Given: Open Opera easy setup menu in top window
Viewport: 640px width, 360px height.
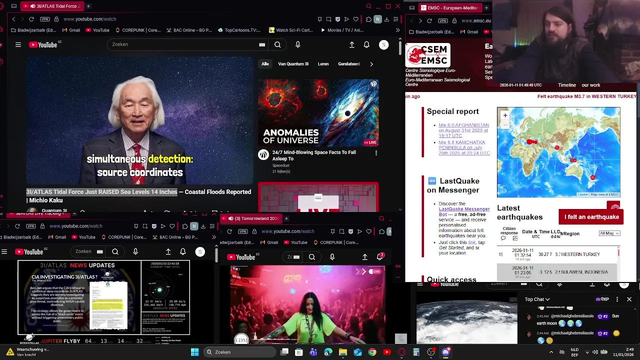Looking at the screenshot, I should pyautogui.click(x=395, y=19).
